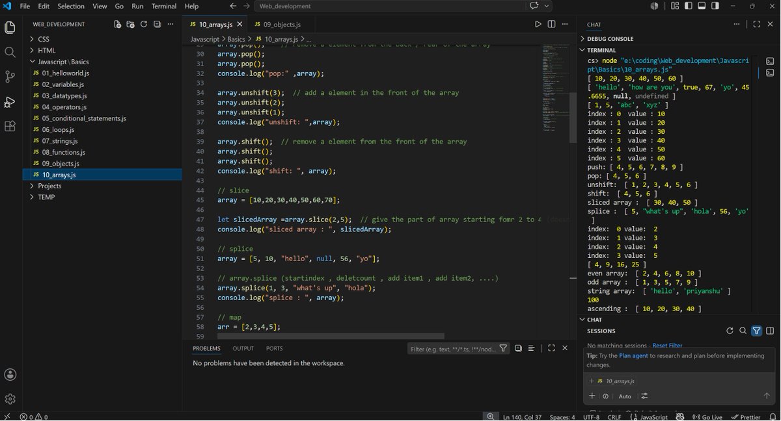Run the code with play icon
Viewport: 781px width, 421px height.
tap(538, 24)
